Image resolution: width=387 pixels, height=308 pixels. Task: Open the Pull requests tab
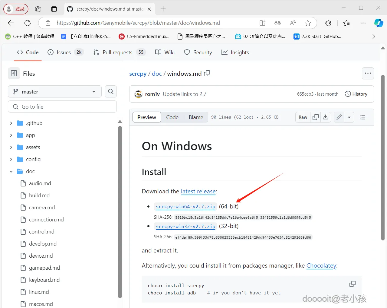tap(120, 52)
